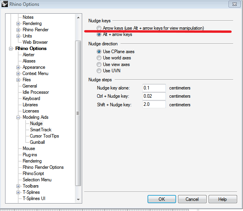Open the Licenses options page

coord(31,111)
